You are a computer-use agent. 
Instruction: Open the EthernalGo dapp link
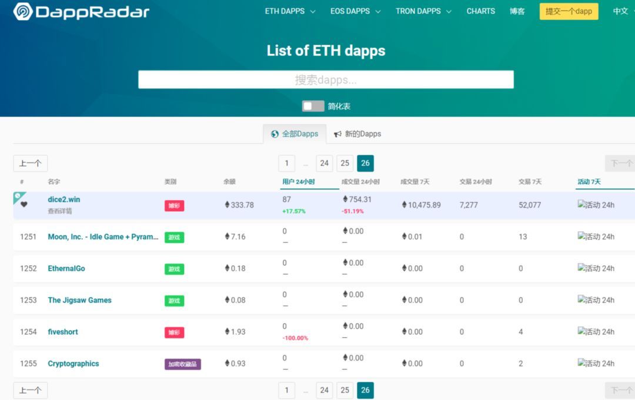pos(66,268)
